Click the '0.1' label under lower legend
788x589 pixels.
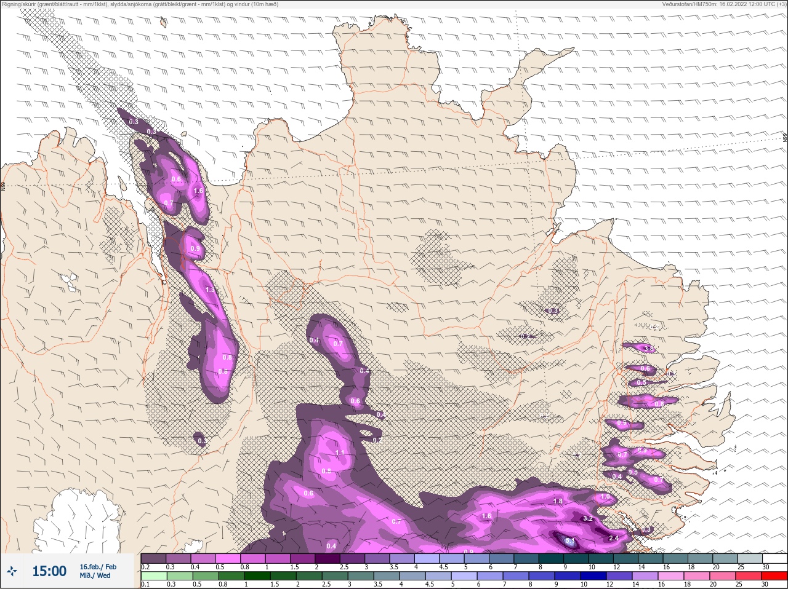[145, 584]
